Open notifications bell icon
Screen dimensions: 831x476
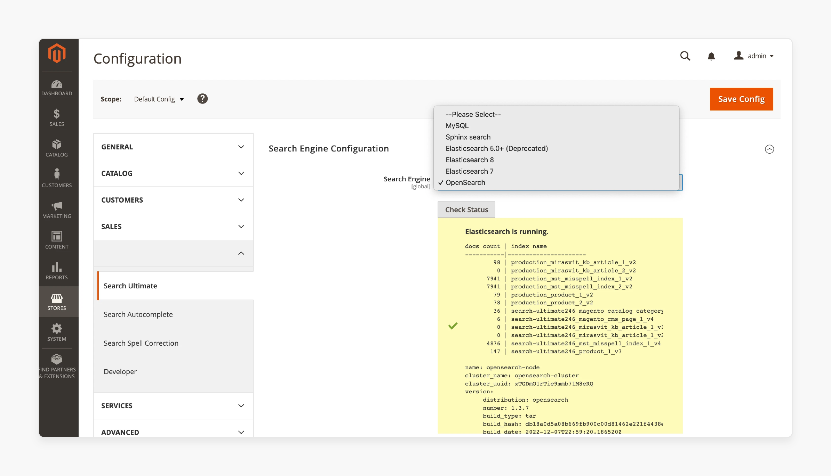(x=711, y=56)
